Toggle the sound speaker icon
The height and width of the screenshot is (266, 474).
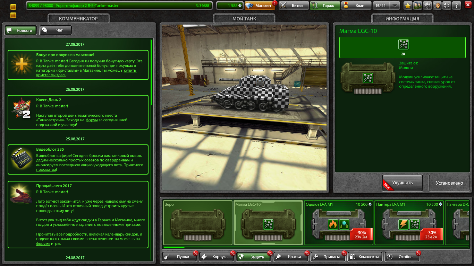(438, 6)
